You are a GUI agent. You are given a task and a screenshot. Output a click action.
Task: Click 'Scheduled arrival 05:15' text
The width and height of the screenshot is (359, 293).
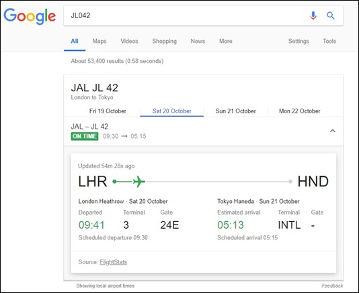[247, 238]
